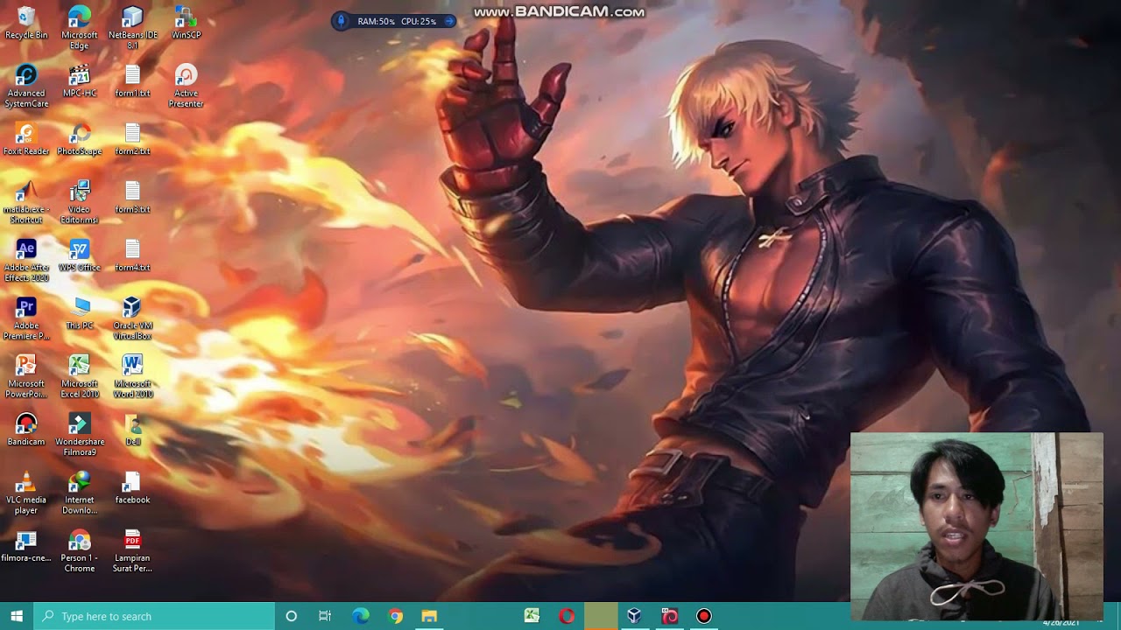Select the form3.txt file icon

click(x=132, y=198)
